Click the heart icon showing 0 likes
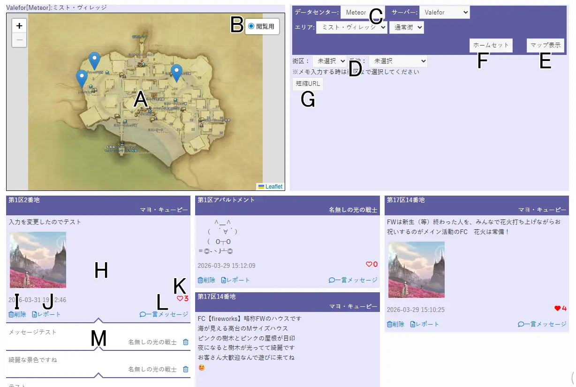This screenshot has width=576, height=387. pyautogui.click(x=369, y=265)
